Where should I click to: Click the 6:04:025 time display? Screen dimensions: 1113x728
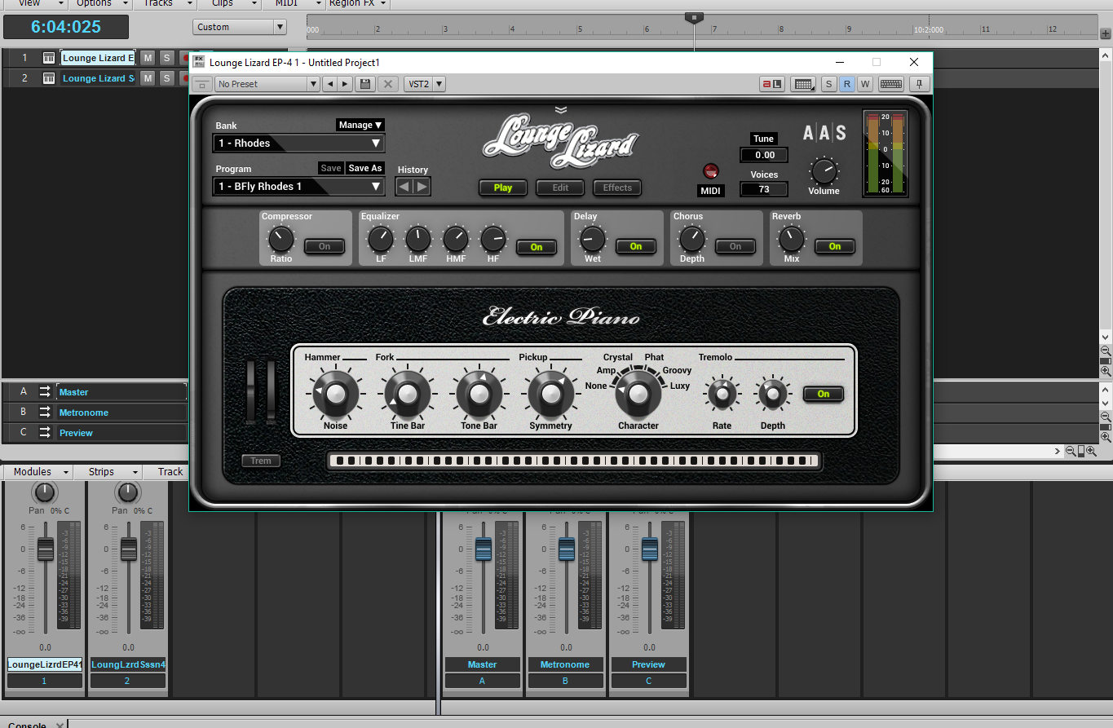tap(66, 27)
